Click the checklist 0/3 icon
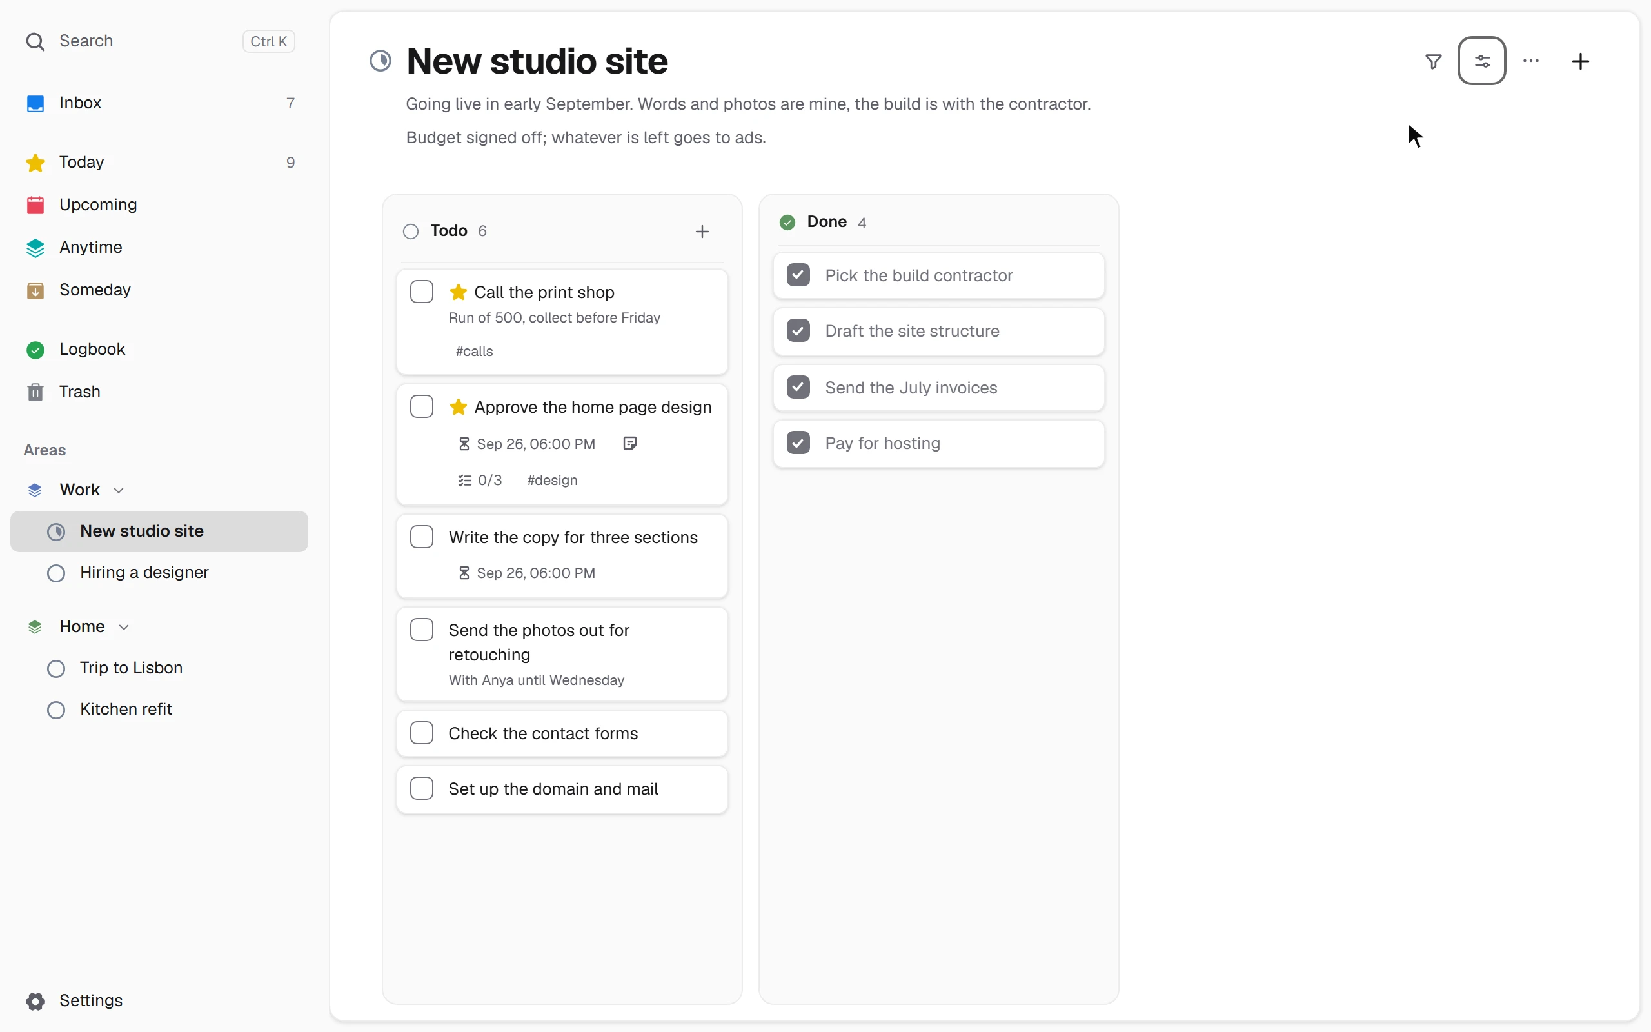The width and height of the screenshot is (1651, 1032). coord(464,481)
